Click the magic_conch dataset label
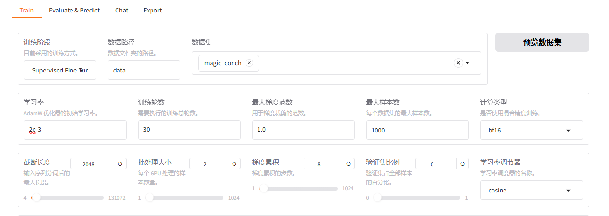 point(223,63)
